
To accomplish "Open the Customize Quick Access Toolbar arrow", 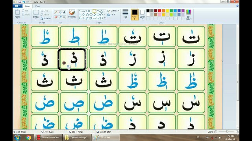I will (31, 2).
